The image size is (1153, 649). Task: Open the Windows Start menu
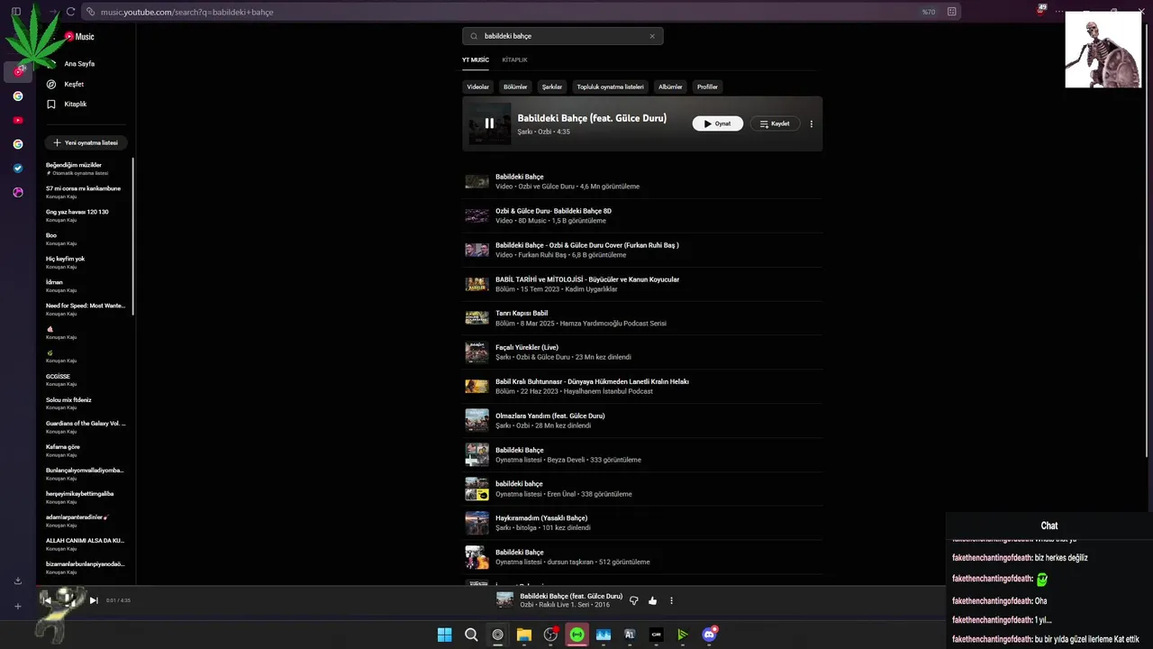pyautogui.click(x=444, y=635)
